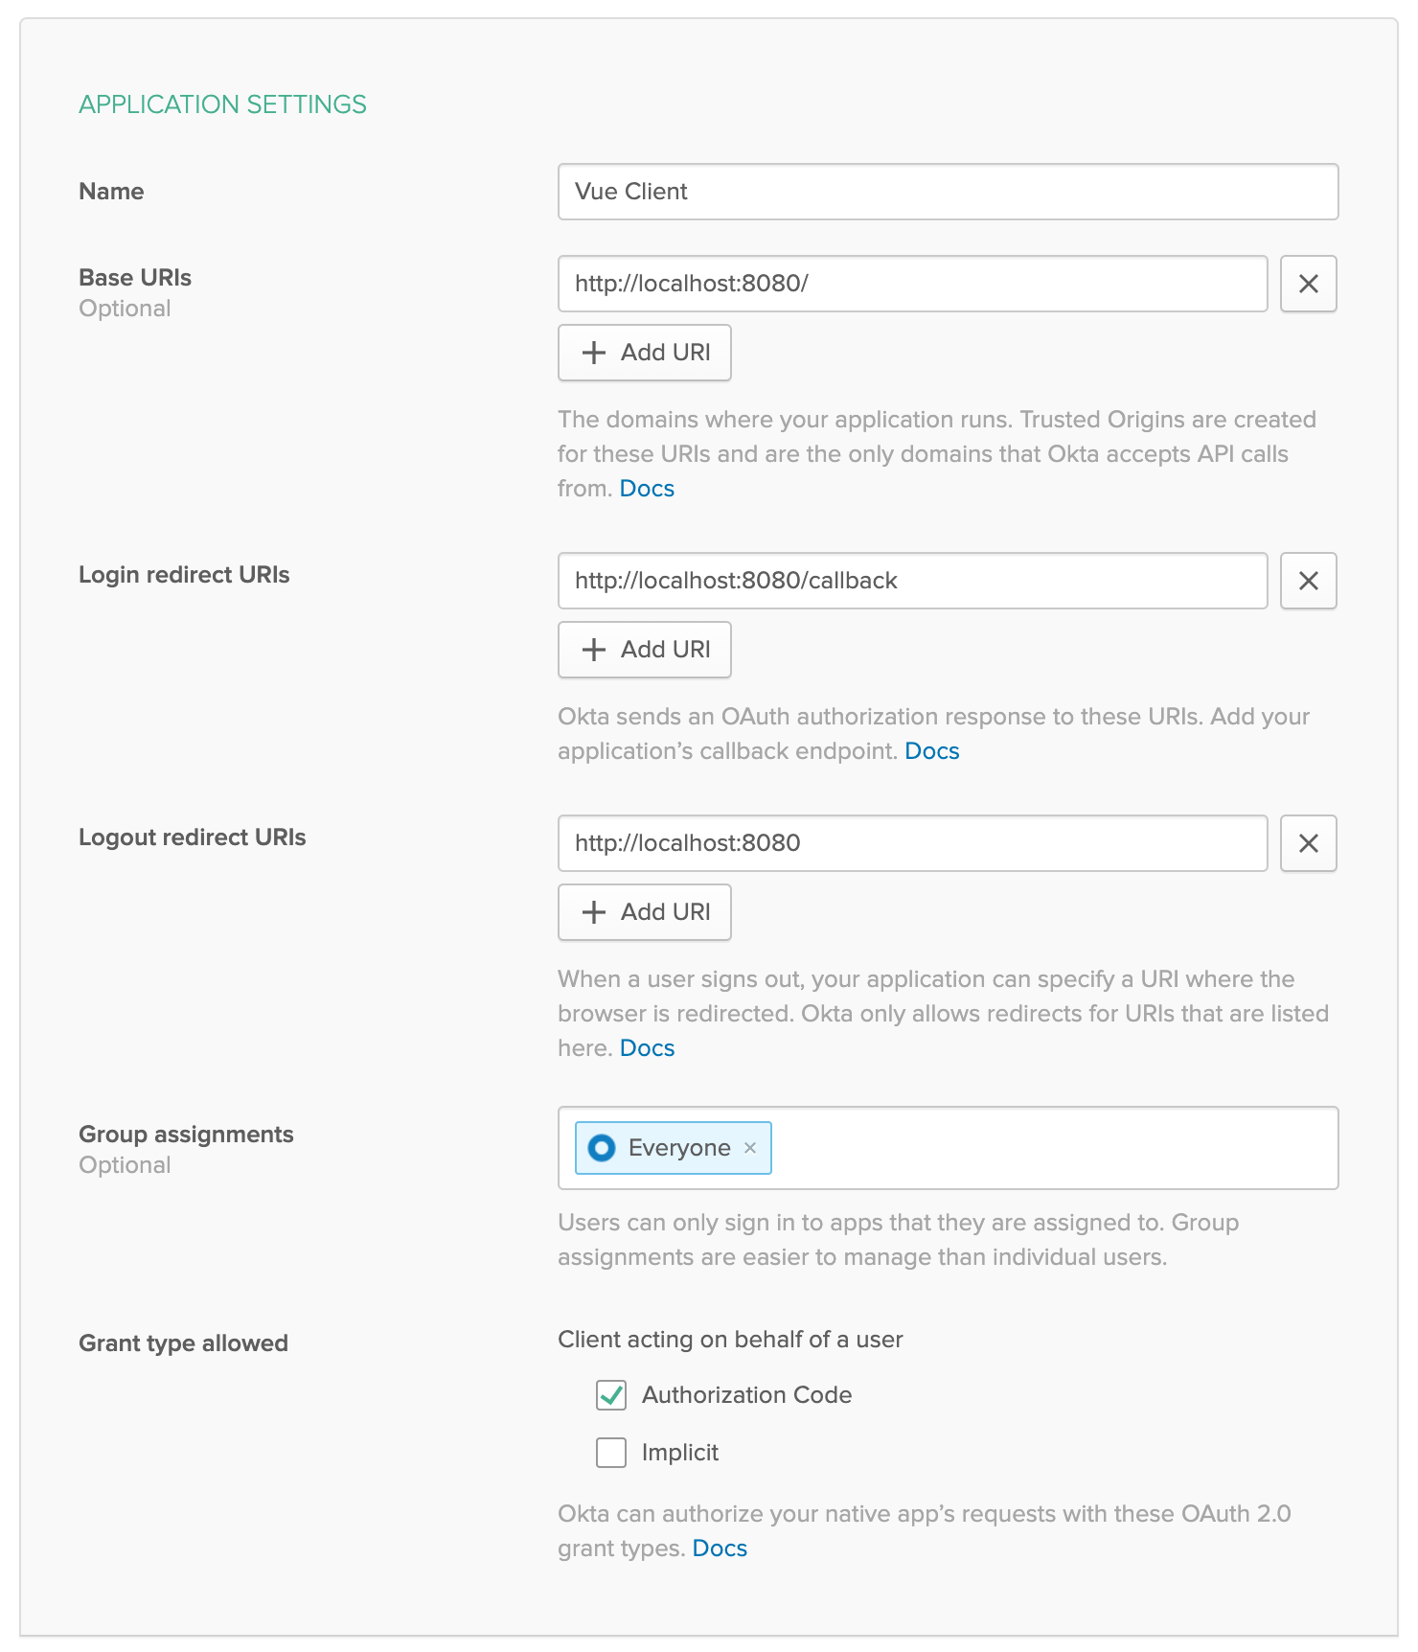Image resolution: width=1418 pixels, height=1652 pixels.
Task: Add a new Base URI
Action: click(x=645, y=353)
